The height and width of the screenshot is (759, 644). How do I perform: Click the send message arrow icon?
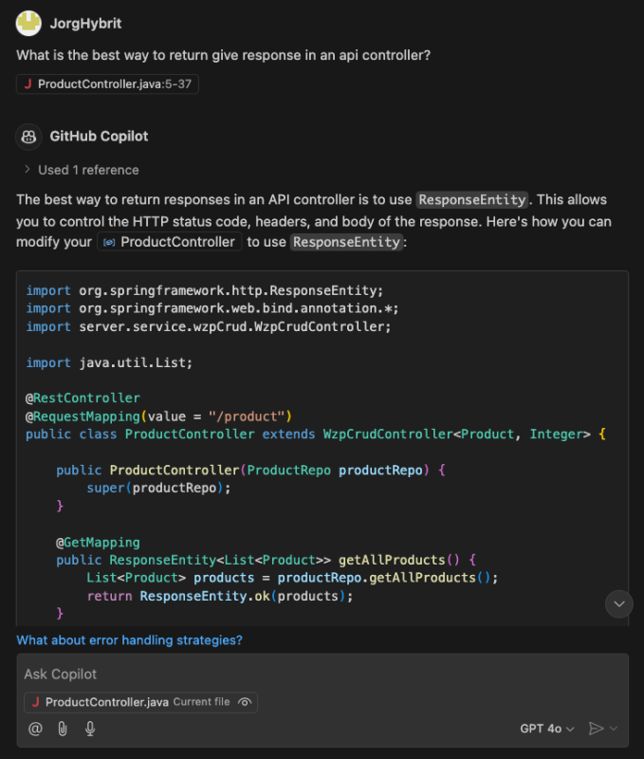(x=596, y=729)
